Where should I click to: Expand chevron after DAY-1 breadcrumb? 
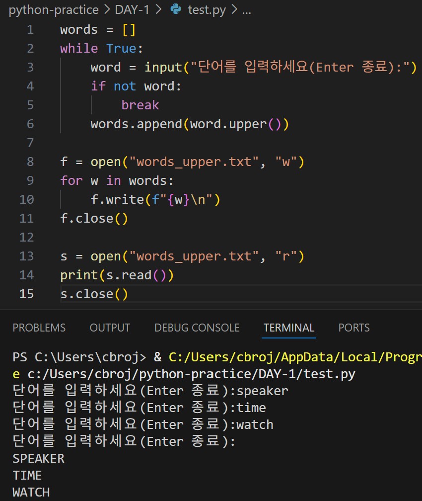[158, 10]
